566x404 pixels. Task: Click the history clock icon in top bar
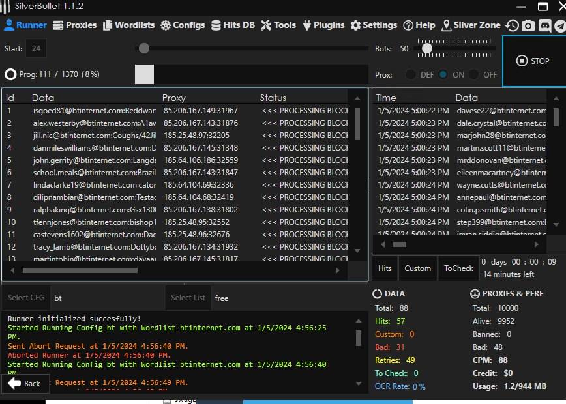coord(513,25)
